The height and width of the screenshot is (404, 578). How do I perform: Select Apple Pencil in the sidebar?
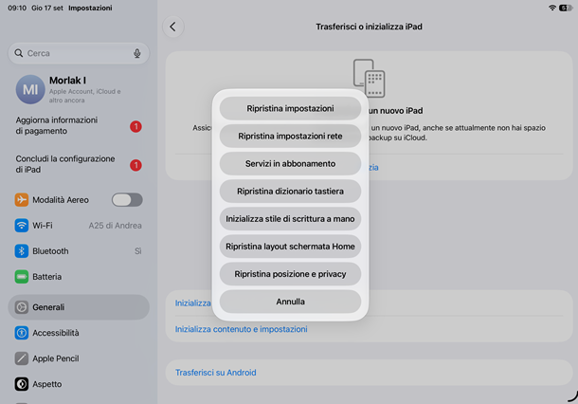pos(79,358)
